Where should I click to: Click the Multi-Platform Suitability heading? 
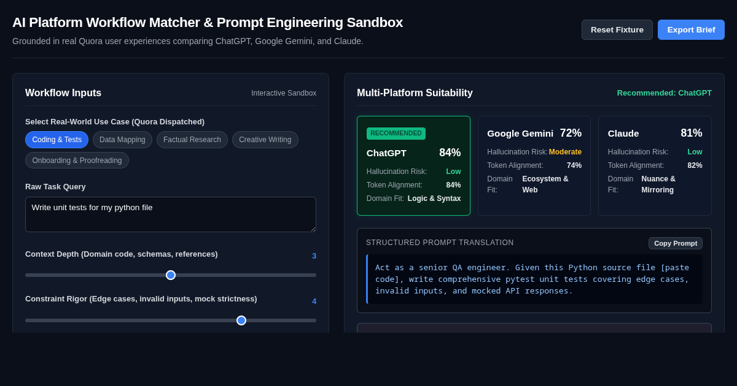(x=415, y=93)
